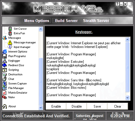Click the Input manager info icon
Viewport: 135px width, 121px height.
[x=10, y=47]
